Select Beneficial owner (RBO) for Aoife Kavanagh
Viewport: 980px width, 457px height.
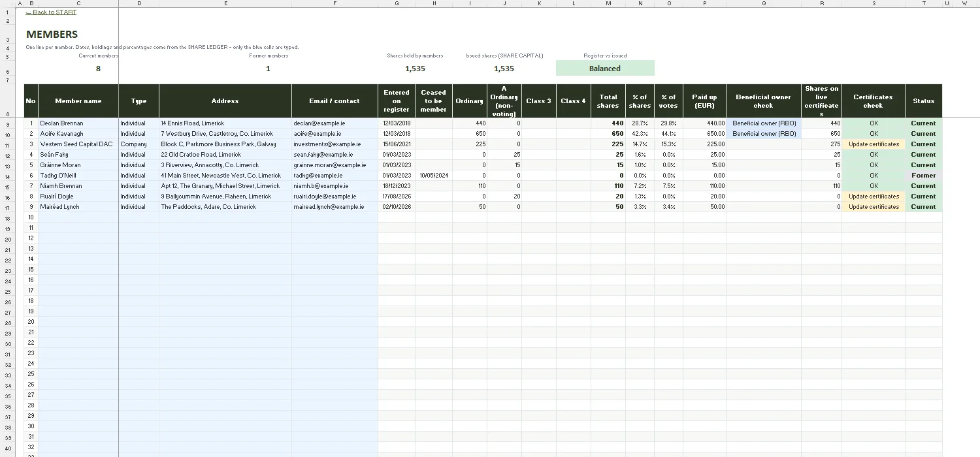[764, 134]
